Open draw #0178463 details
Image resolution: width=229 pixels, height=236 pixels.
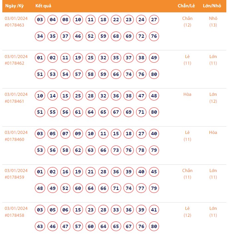point(14,25)
